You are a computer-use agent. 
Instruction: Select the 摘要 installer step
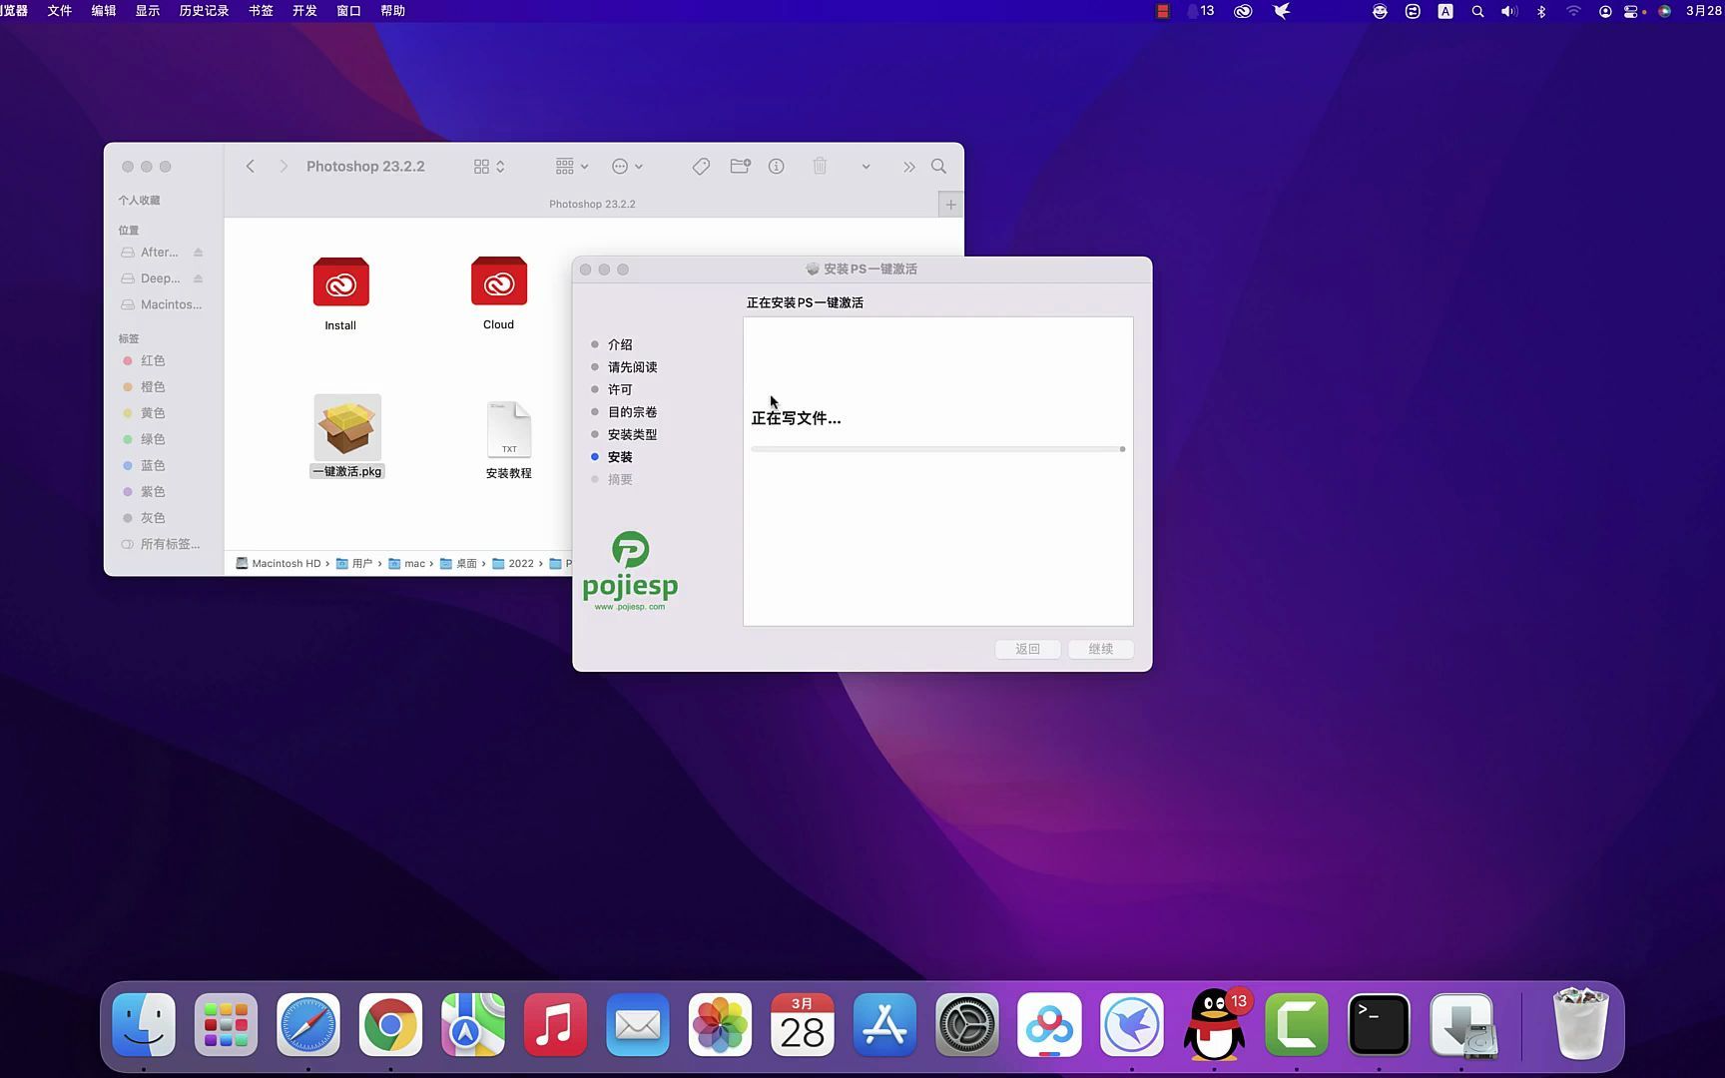point(620,479)
